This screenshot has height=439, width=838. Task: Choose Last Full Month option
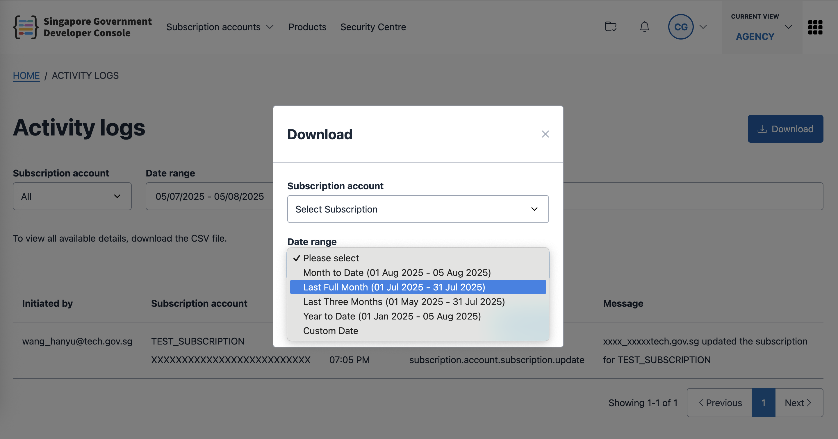[394, 287]
